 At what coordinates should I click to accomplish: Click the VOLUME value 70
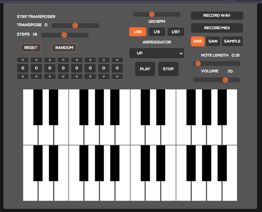tap(230, 71)
